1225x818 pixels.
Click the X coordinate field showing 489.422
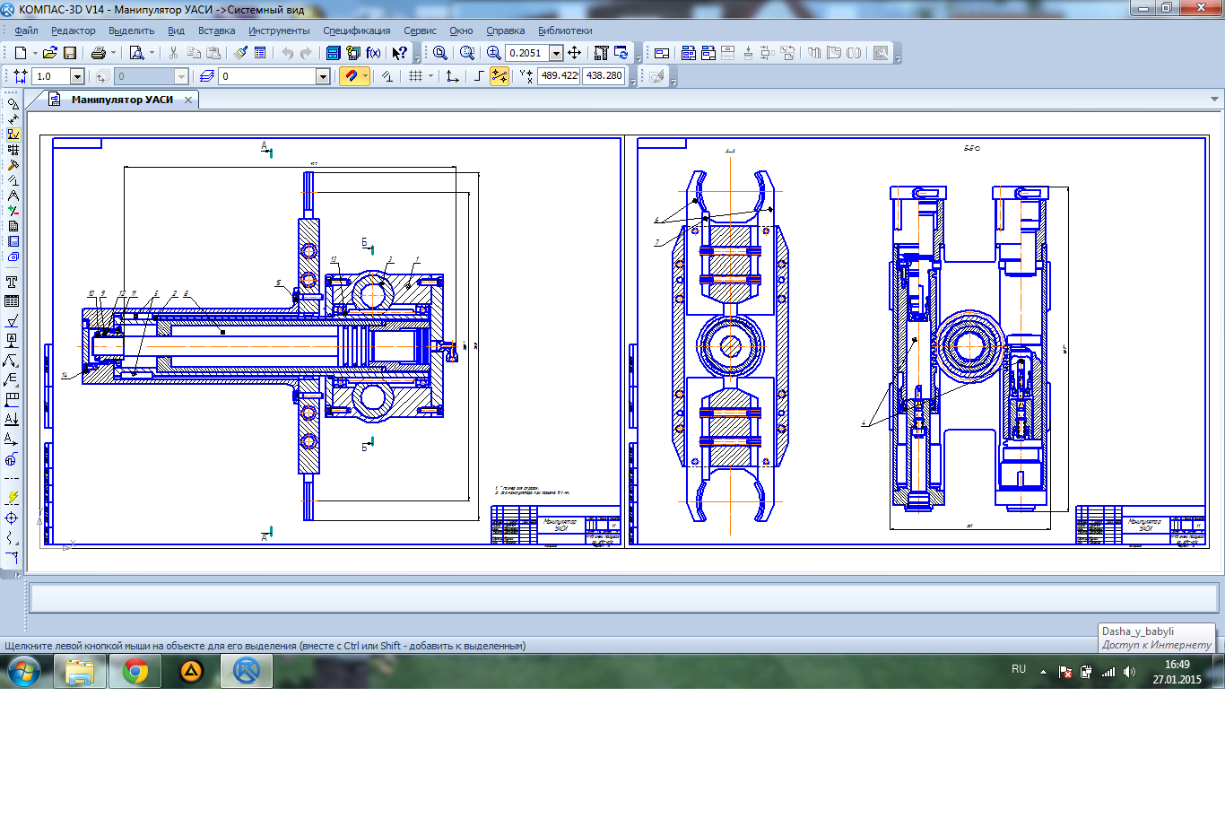tap(559, 76)
